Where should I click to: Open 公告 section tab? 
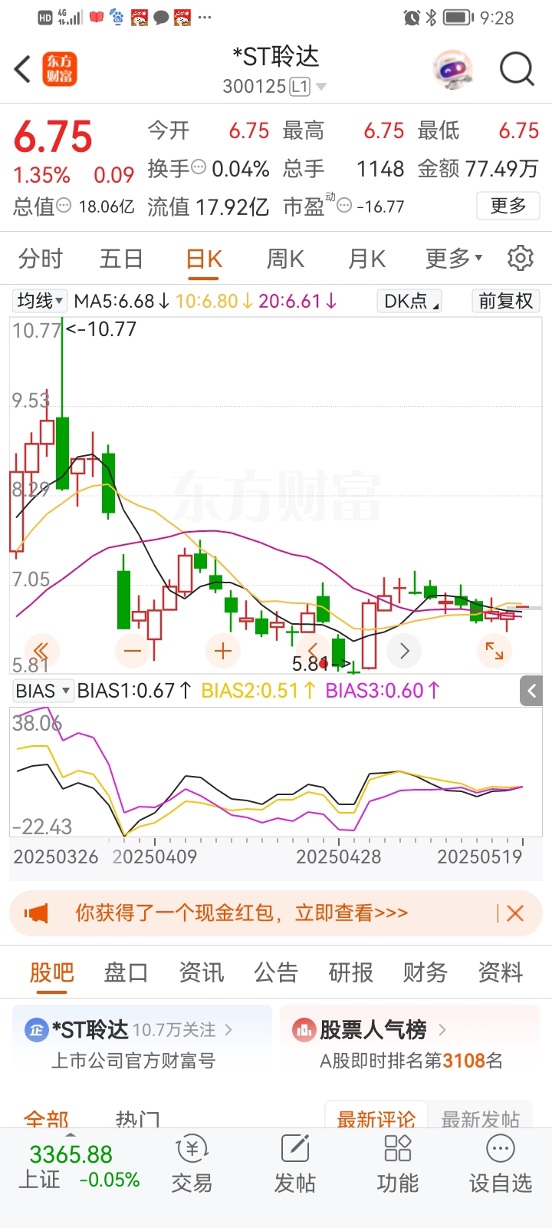click(x=275, y=972)
